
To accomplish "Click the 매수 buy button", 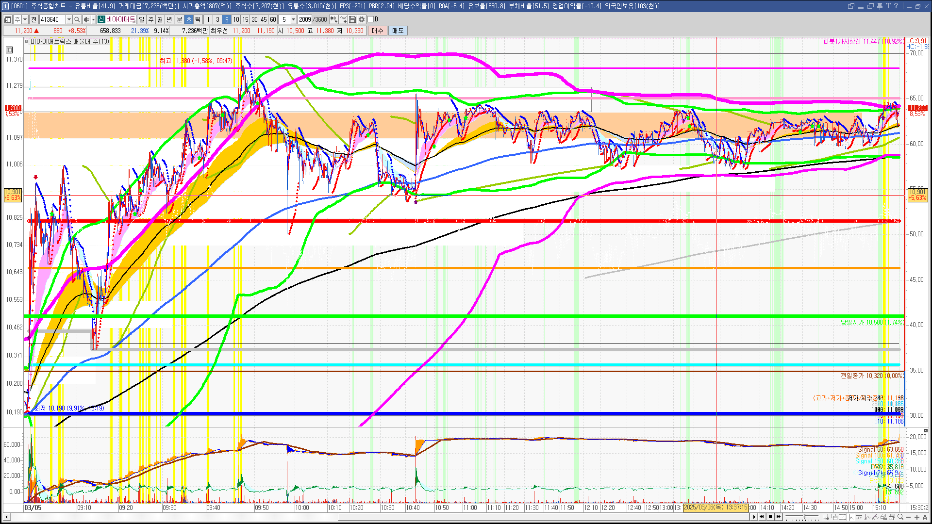I will 378,31.
